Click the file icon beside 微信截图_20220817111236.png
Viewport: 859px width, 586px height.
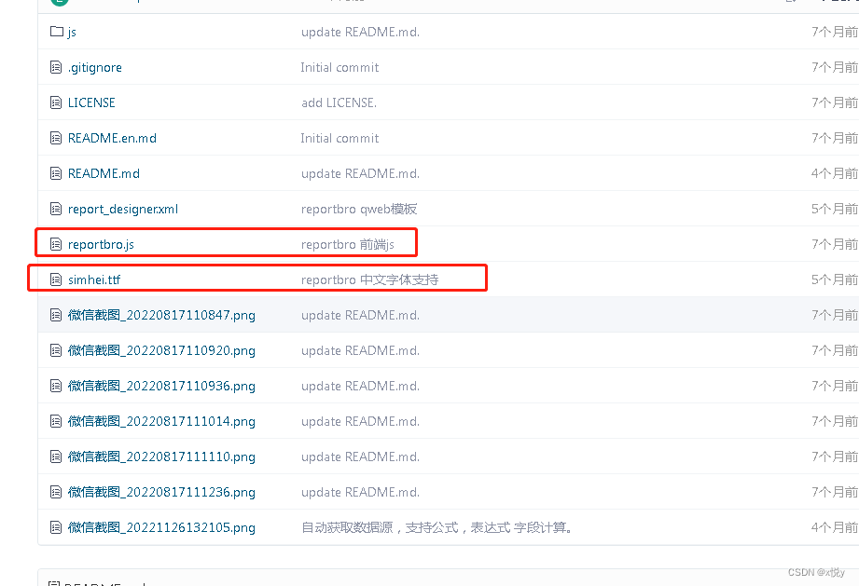[56, 492]
